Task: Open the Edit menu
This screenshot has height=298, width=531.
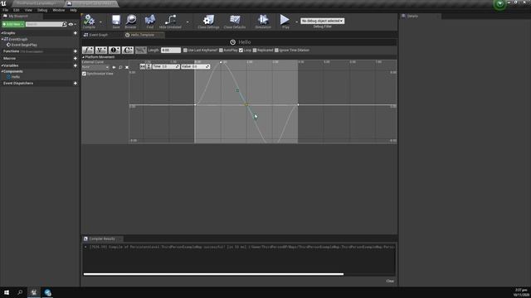Action: 17,10
